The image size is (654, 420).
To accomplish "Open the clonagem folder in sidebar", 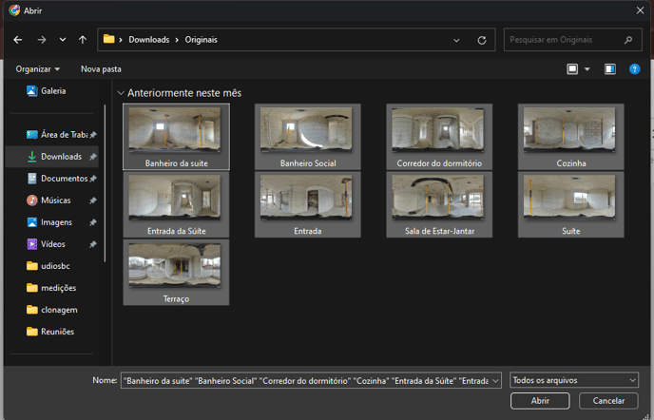I will coord(52,310).
